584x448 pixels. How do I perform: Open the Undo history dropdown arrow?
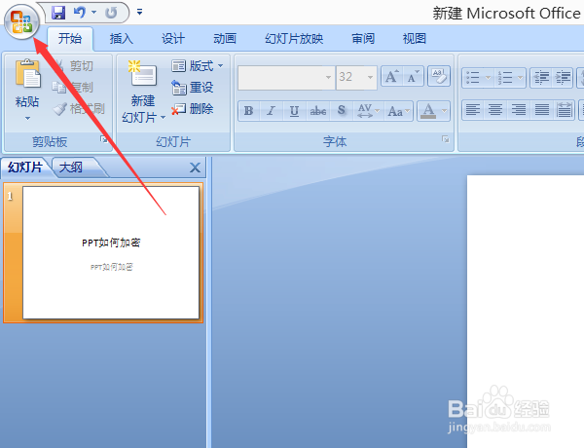coord(93,13)
